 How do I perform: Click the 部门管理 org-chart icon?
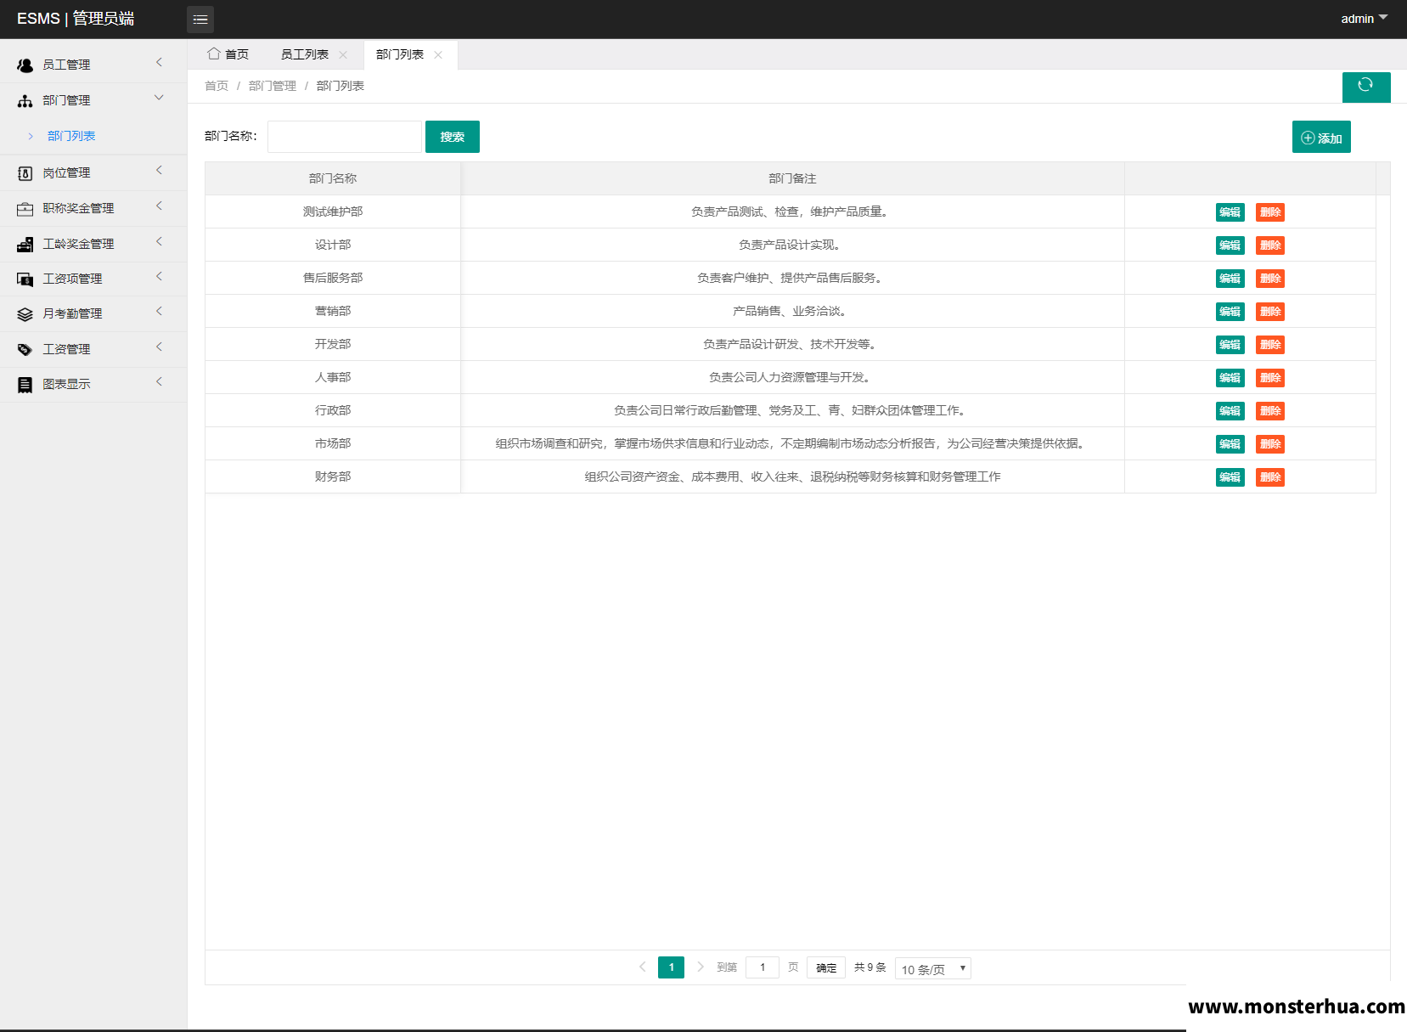click(25, 100)
